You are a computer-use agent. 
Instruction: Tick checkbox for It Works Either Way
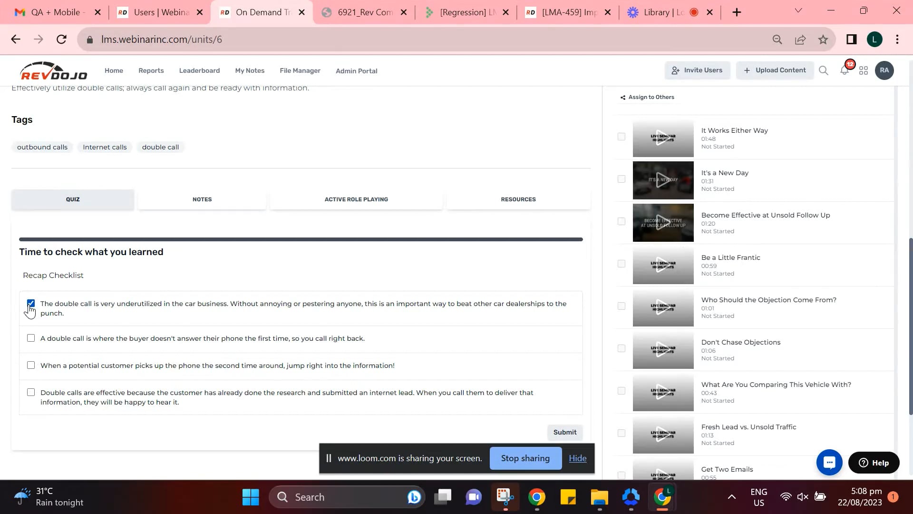point(621,137)
